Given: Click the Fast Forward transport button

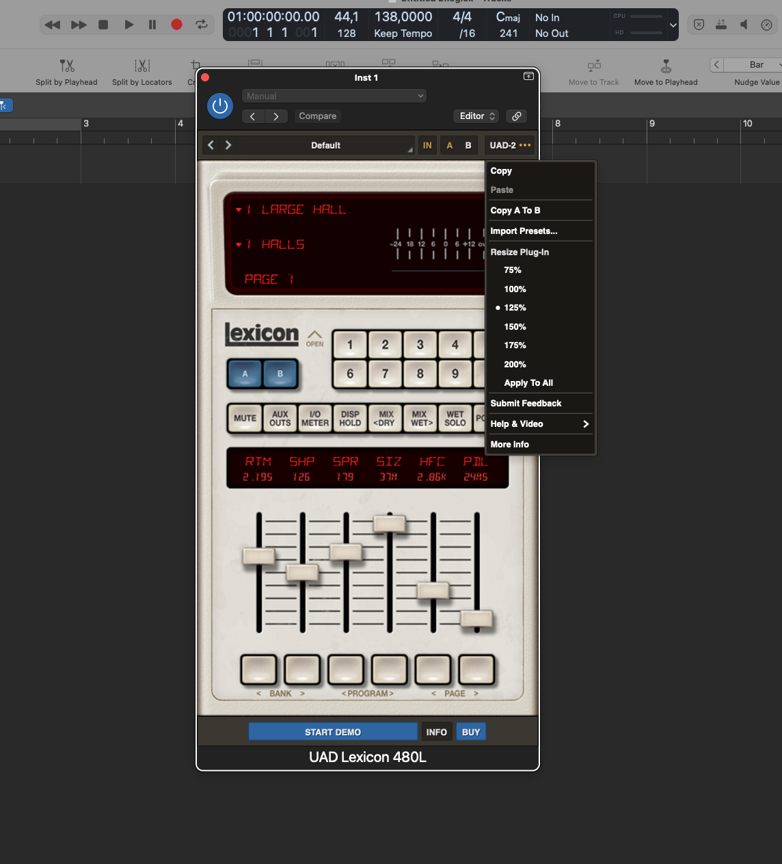Looking at the screenshot, I should pos(79,25).
